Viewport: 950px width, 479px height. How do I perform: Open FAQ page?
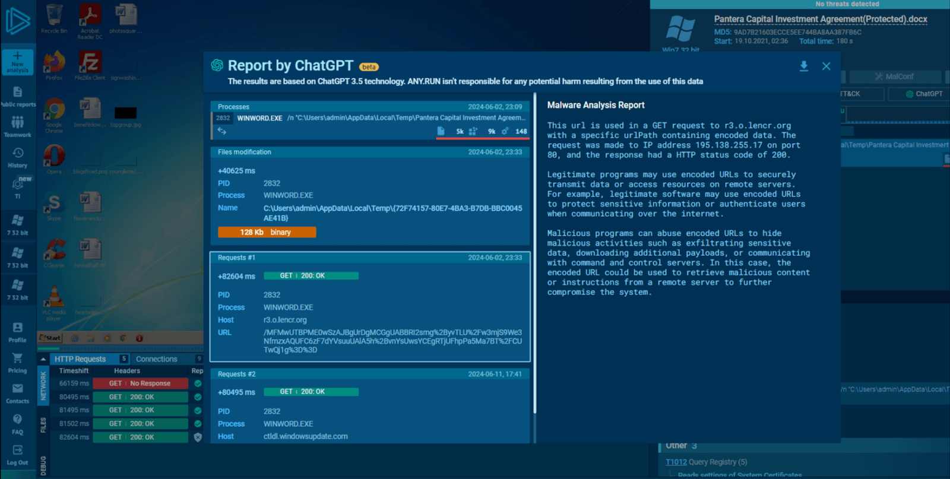click(x=18, y=424)
